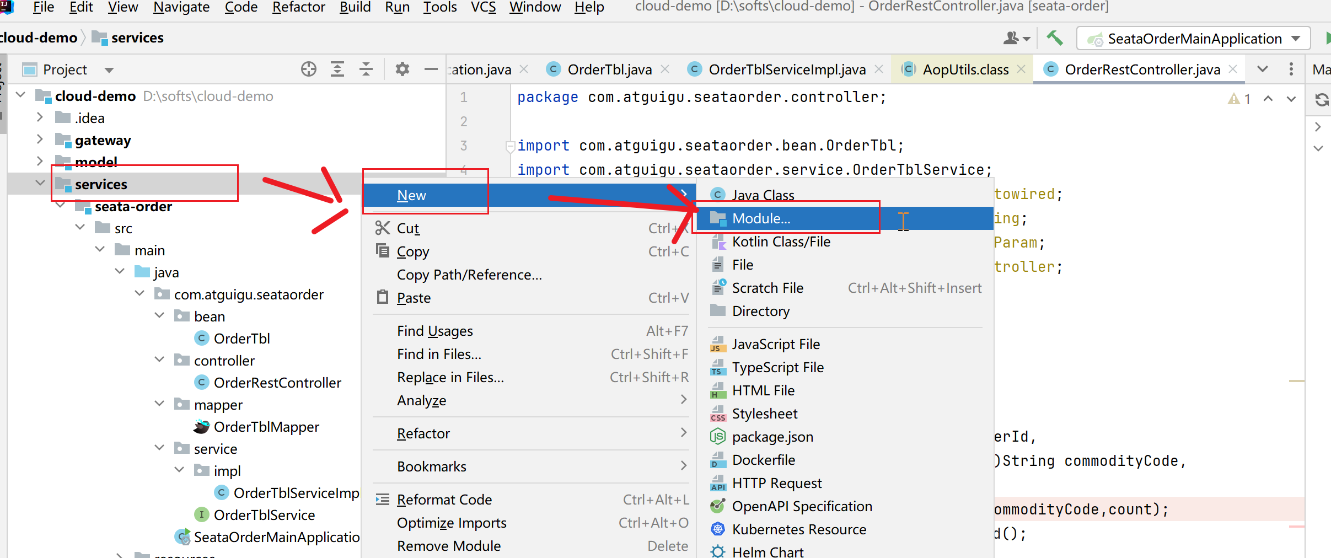Expand the gateway module
This screenshot has width=1331, height=558.
click(40, 139)
